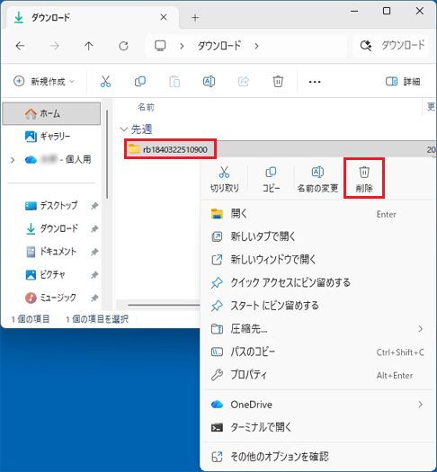Open ギャラリー in the navigation pane
Screen dimensions: 437x472
pos(51,137)
